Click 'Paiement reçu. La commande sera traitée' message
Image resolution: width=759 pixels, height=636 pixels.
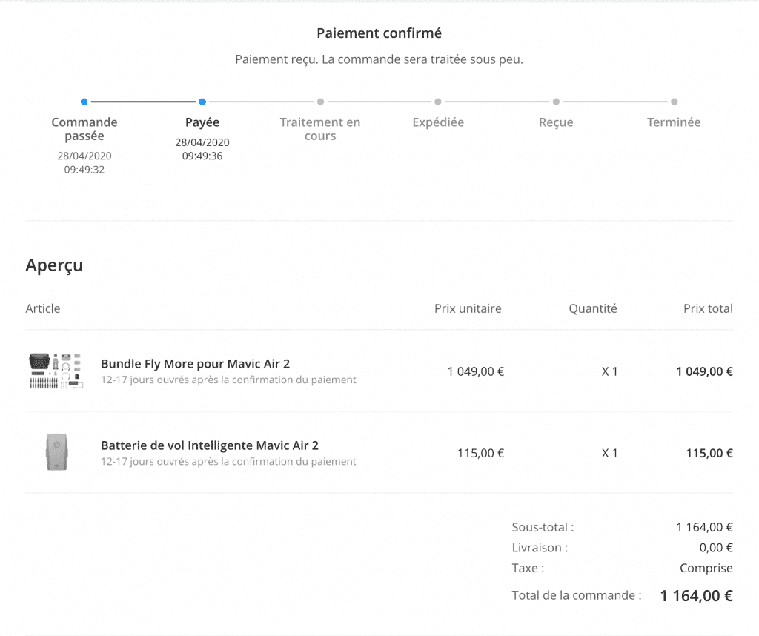[379, 59]
